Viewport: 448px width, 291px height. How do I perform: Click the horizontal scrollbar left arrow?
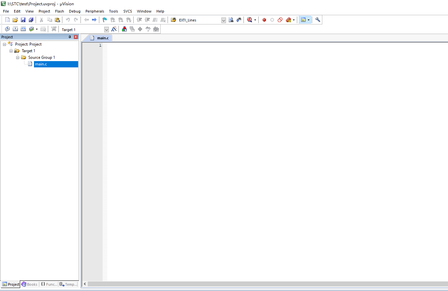(x=85, y=284)
